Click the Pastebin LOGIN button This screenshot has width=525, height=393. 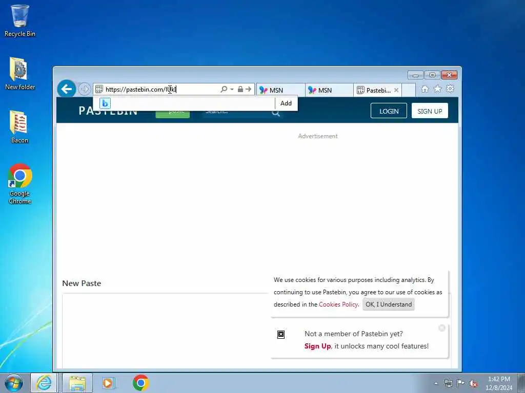pos(389,111)
